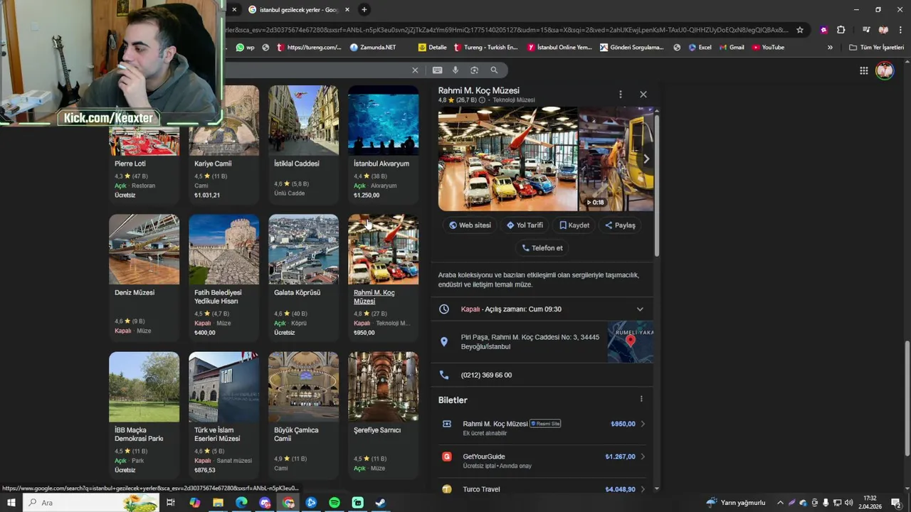Screen dimensions: 911x512
Task: Close the istanbul gezilecek yerler tab
Action: [x=347, y=9]
